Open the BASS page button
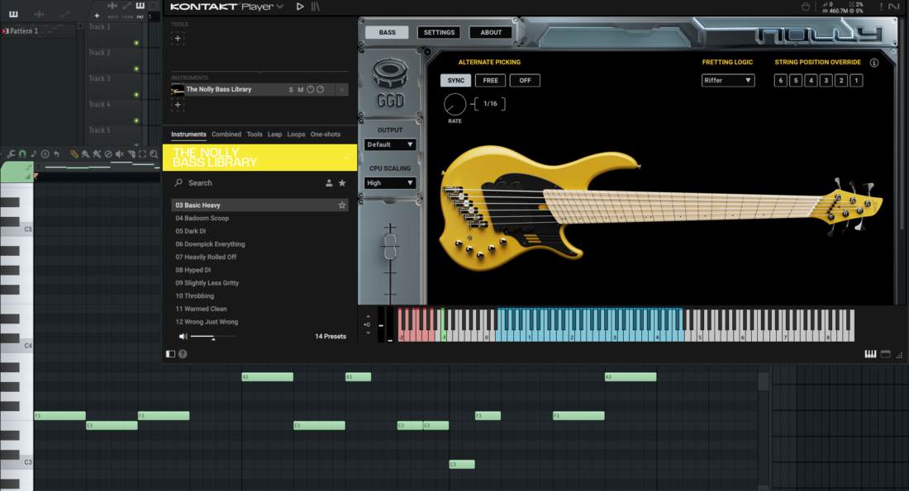Screen dimensions: 909x491 [x=388, y=32]
